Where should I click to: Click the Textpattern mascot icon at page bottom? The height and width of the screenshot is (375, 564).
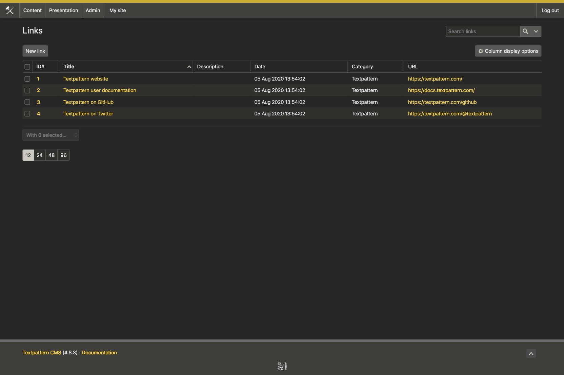click(x=282, y=366)
